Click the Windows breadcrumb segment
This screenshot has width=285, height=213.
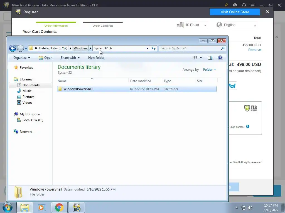click(80, 48)
